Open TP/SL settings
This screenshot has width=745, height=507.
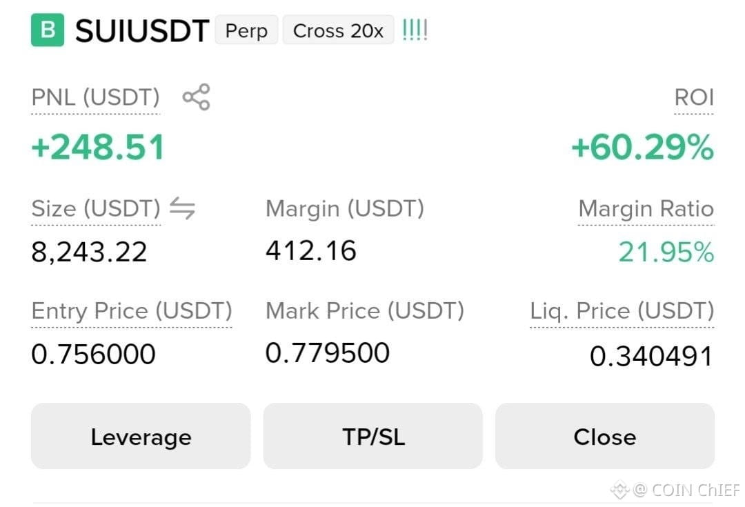point(373,436)
